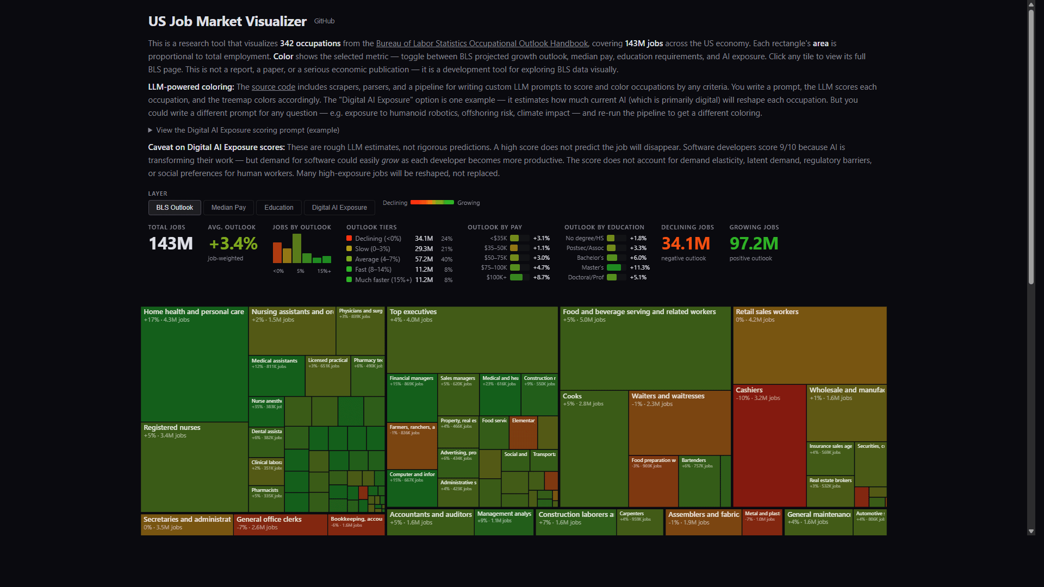Viewport: 1044px width, 587px height.
Task: Click the red Declining tier swatch
Action: pos(349,239)
